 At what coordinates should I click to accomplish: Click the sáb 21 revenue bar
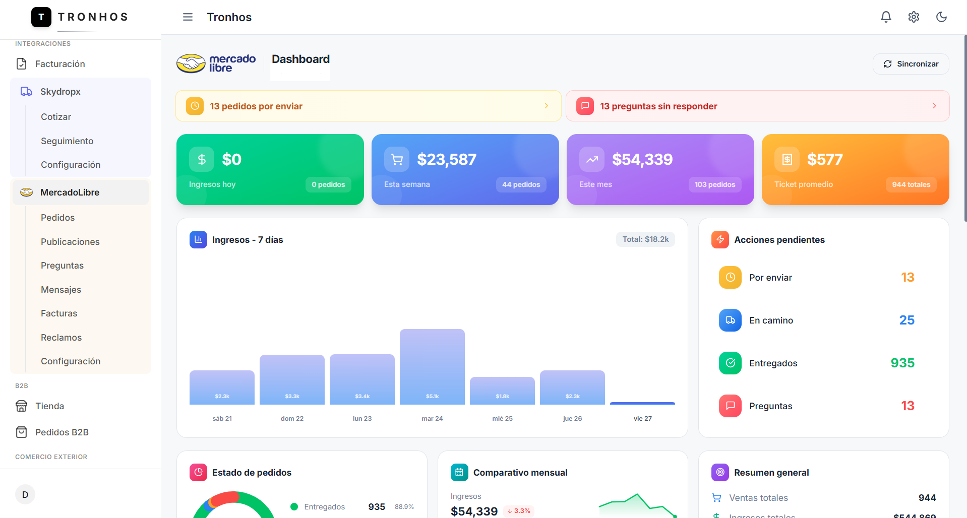pos(222,387)
